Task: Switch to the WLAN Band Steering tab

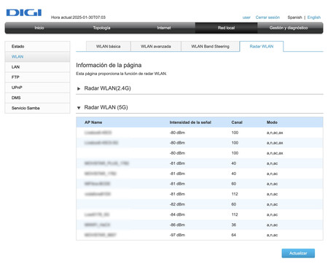Action: (210, 47)
